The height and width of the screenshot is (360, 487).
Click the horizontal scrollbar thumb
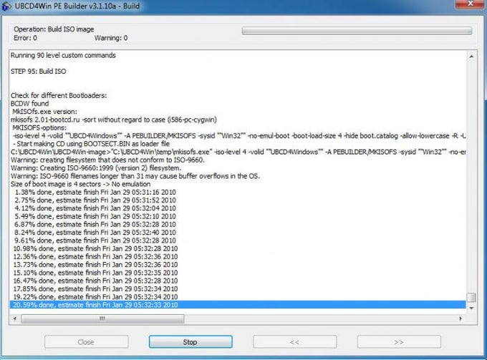click(x=102, y=318)
